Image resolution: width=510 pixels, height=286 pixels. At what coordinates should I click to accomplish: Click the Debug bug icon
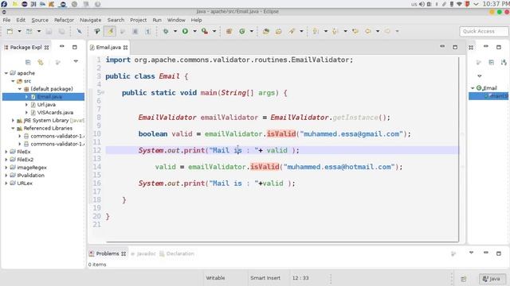pos(166,32)
